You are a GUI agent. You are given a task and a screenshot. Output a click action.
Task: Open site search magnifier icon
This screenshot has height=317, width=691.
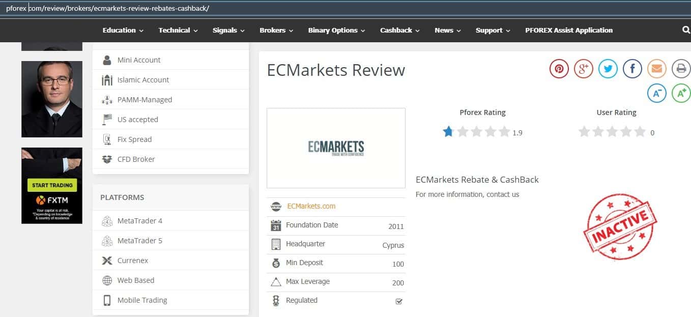pos(686,30)
